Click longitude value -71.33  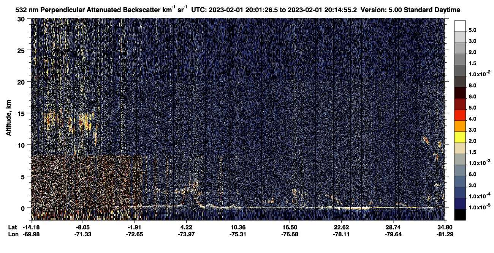83,234
